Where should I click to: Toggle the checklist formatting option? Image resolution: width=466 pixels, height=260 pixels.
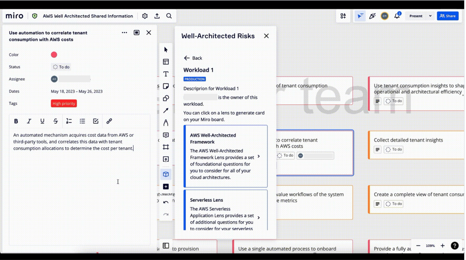(95, 121)
